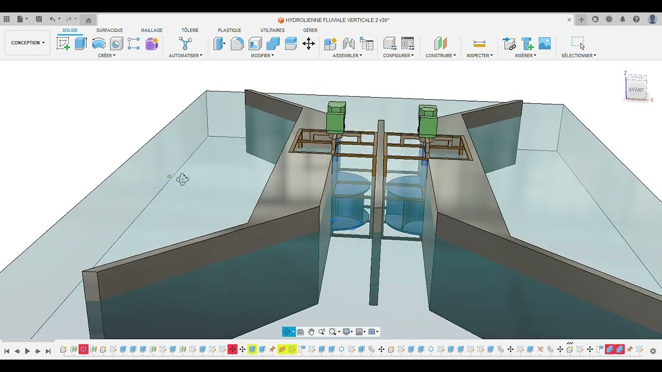Select the Create Sketch tool
The image size is (662, 372).
[63, 43]
